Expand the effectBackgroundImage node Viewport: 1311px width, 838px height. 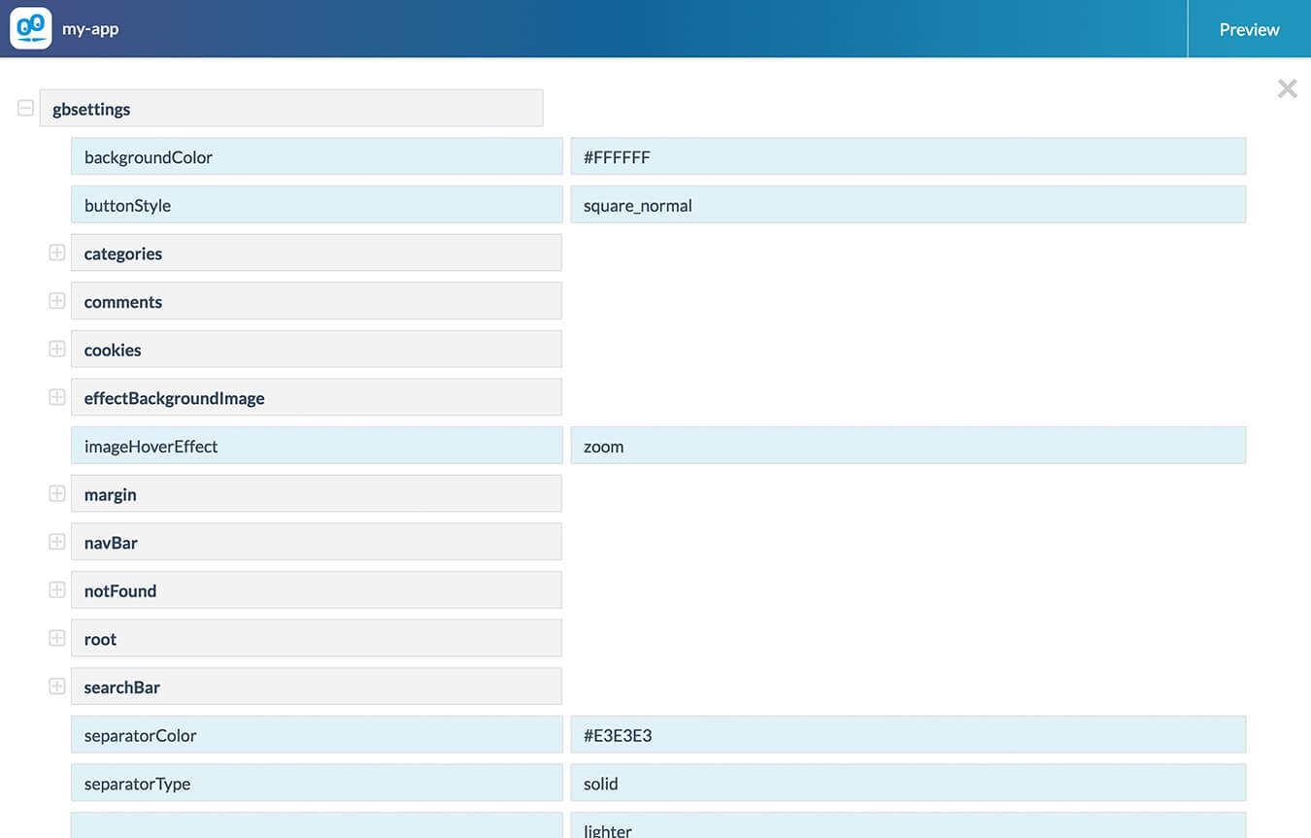(56, 397)
